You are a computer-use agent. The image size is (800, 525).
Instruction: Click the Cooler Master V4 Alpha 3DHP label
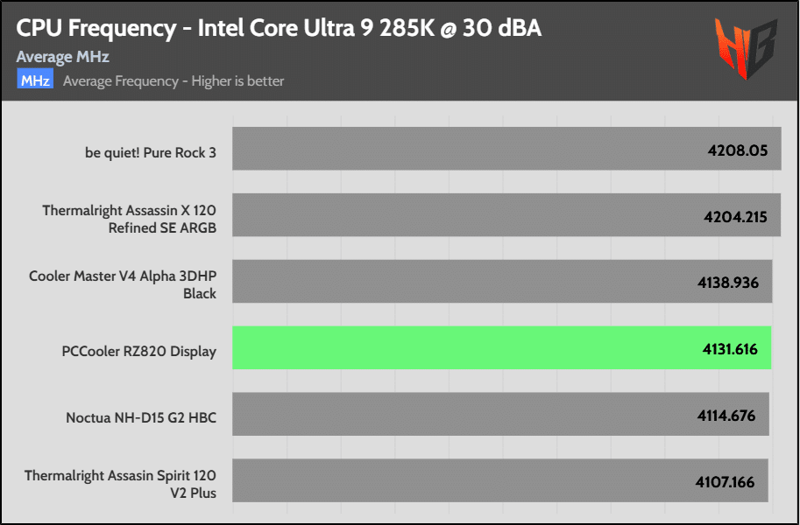[x=123, y=284]
